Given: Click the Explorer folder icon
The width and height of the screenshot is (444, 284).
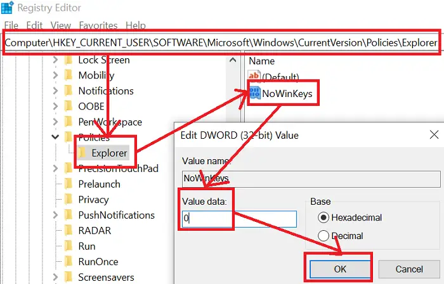Looking at the screenshot, I should [82, 153].
